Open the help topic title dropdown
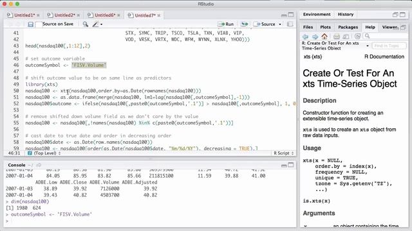Screen dimensions: 412x231 (x=368, y=46)
